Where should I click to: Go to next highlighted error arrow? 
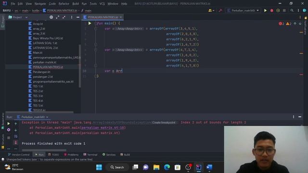(x=300, y=24)
